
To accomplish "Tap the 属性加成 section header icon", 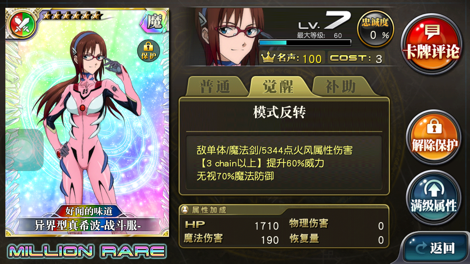I will point(184,209).
